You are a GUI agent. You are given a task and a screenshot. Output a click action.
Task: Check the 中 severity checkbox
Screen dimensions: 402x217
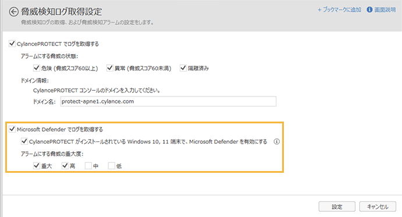[88, 166]
